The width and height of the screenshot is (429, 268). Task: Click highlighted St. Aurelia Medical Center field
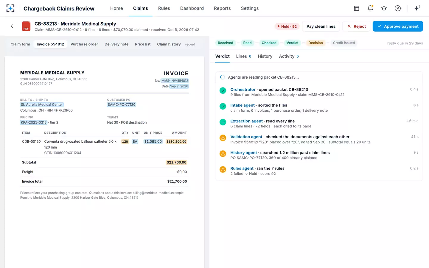tap(42, 105)
